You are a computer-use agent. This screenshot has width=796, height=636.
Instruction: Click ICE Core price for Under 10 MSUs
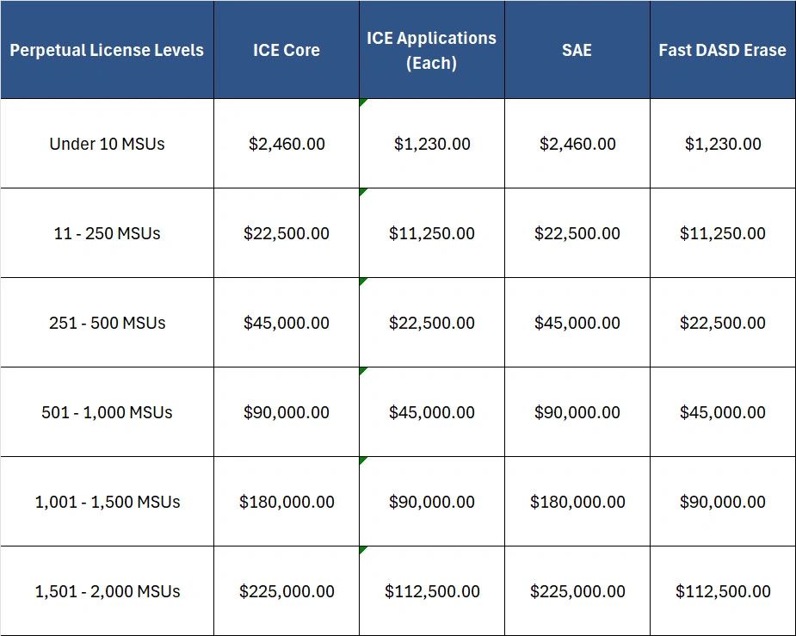pos(287,144)
